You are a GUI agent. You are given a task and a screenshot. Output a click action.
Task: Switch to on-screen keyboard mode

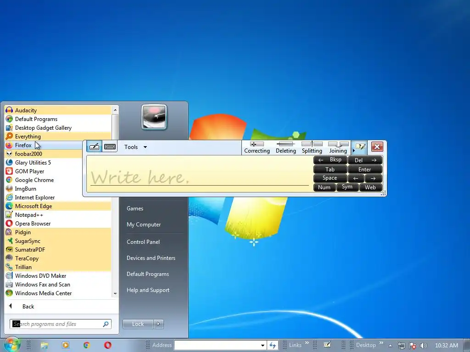(x=110, y=147)
